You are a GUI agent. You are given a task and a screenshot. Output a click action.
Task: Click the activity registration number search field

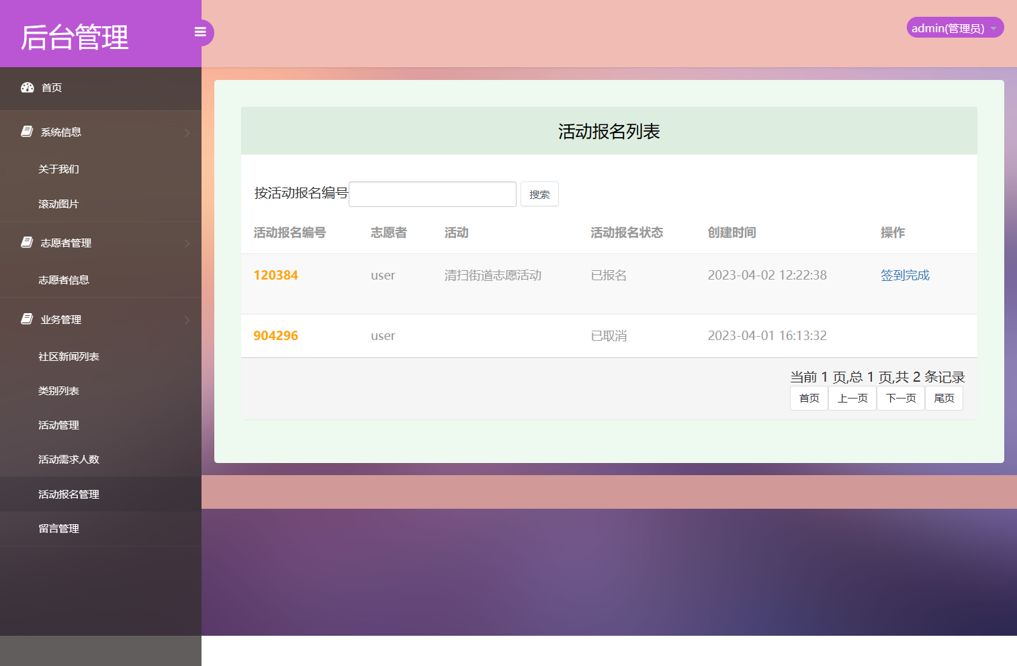coord(432,194)
